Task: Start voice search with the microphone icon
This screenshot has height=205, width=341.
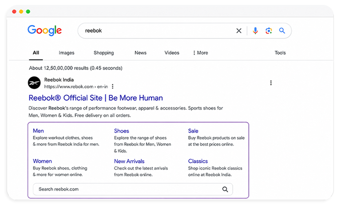Action: tap(255, 31)
